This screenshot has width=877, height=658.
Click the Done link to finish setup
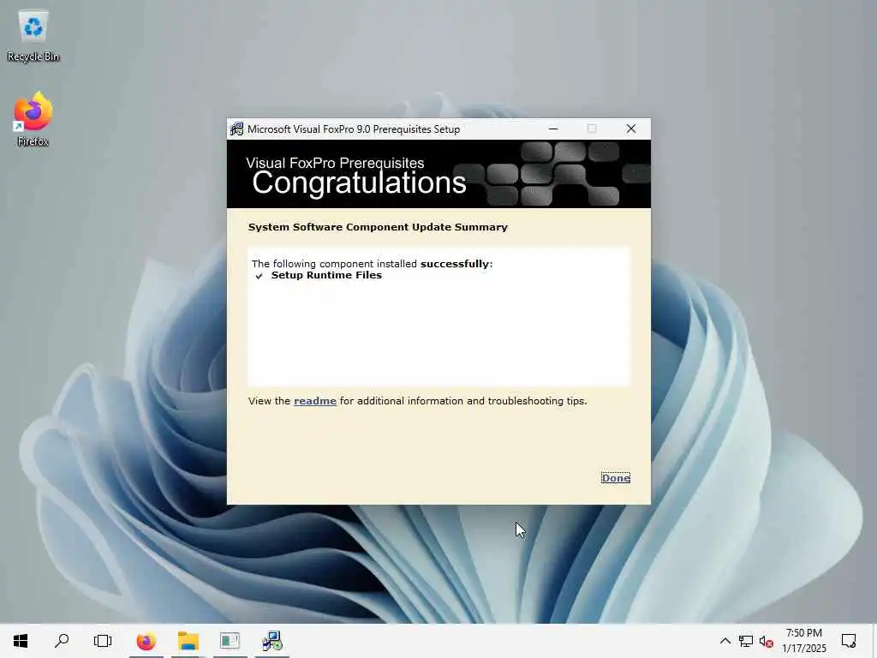tap(615, 478)
